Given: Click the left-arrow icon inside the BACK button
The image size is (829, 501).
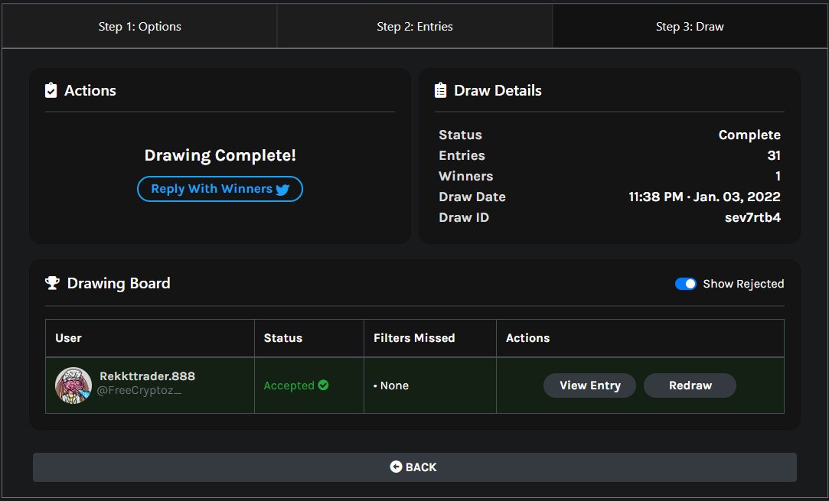Looking at the screenshot, I should coord(396,467).
